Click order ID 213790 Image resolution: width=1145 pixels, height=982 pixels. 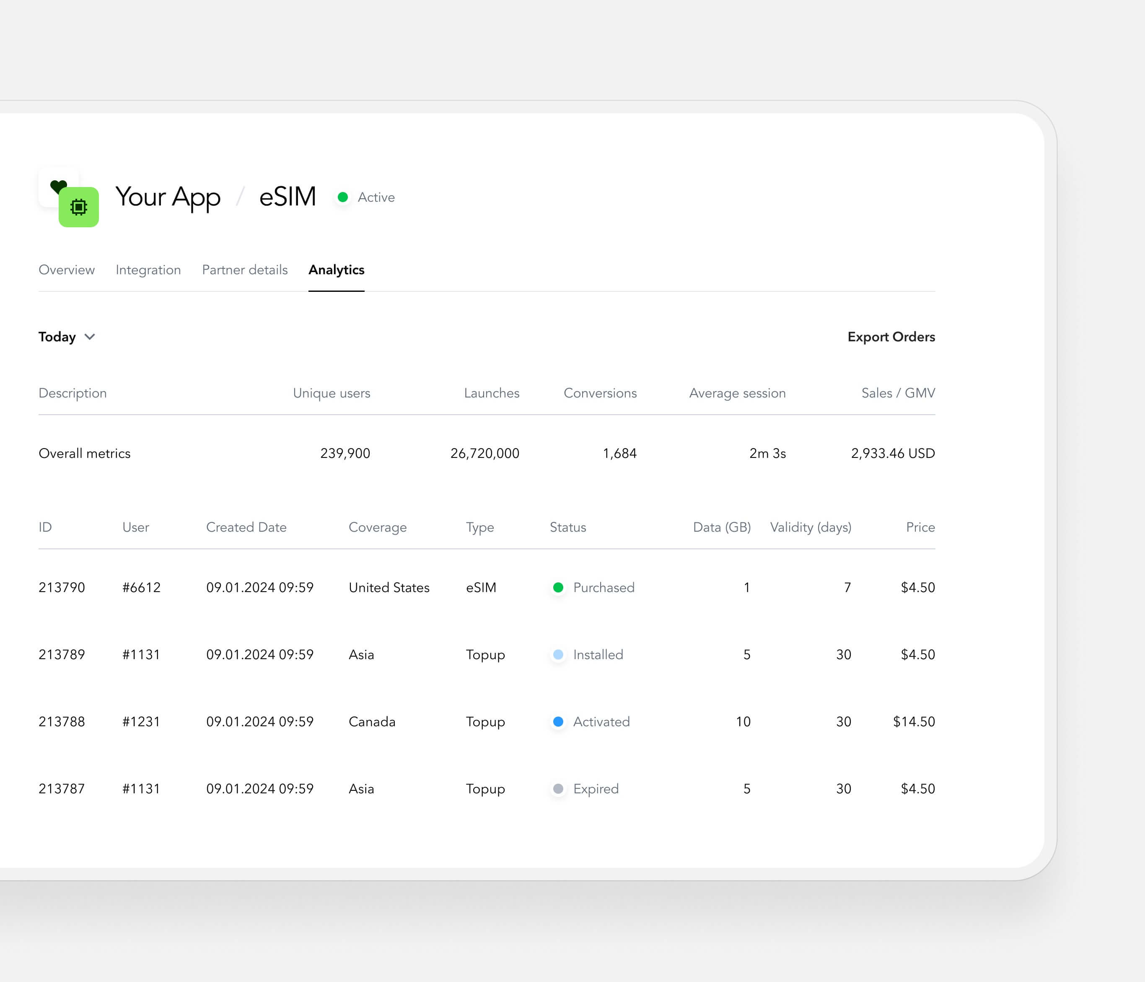[62, 587]
